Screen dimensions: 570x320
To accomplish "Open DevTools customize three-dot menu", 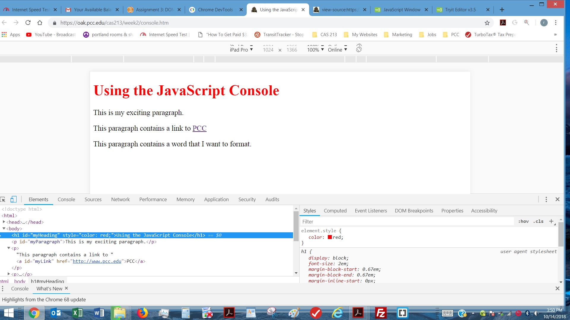I will [546, 199].
